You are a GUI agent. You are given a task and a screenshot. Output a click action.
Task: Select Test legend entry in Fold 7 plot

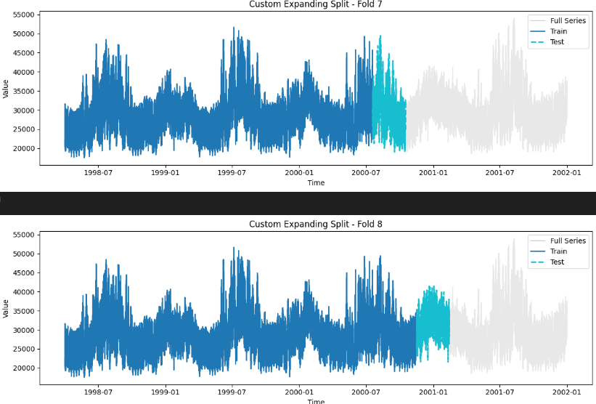click(557, 42)
